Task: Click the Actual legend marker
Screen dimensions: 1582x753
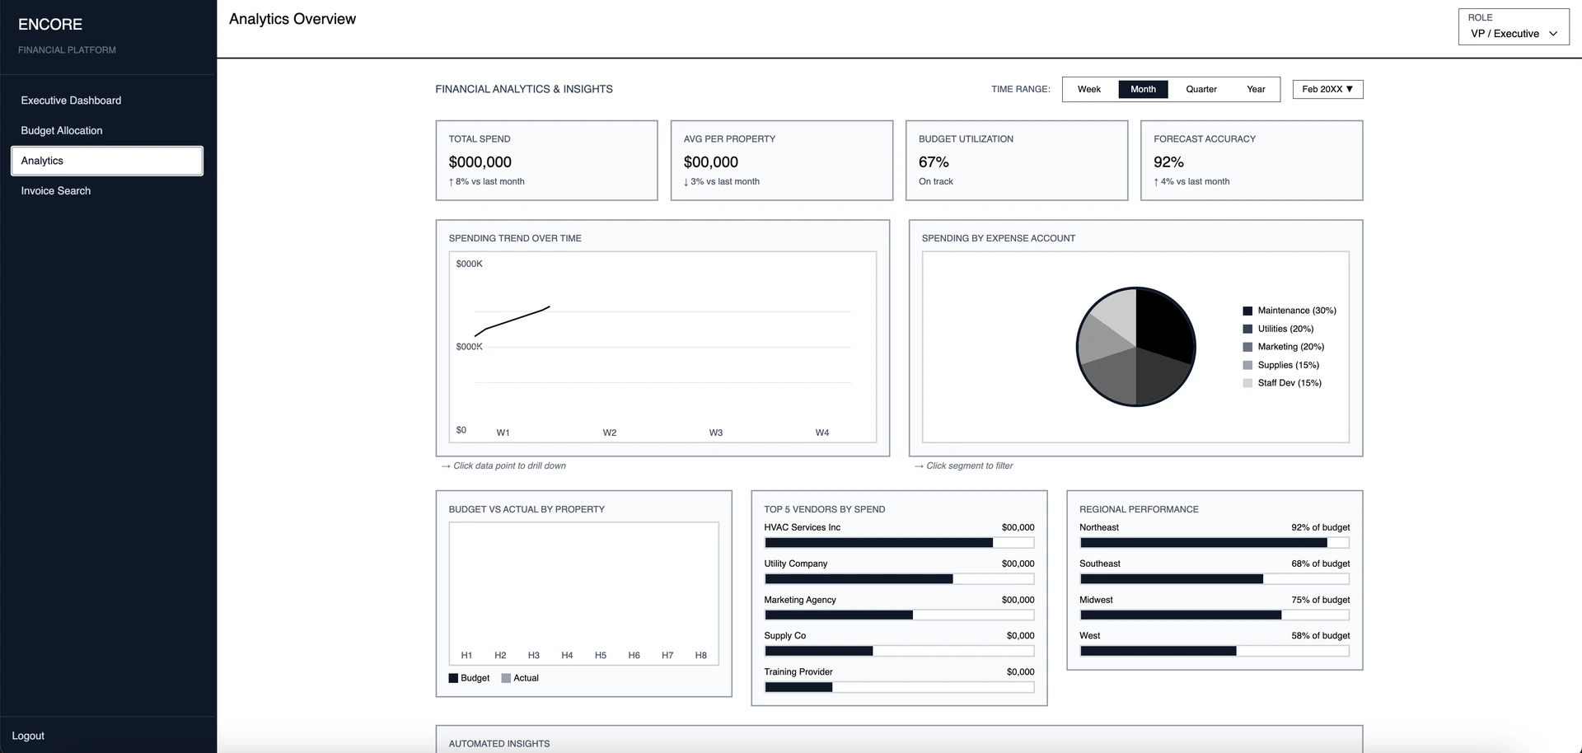Action: (504, 677)
